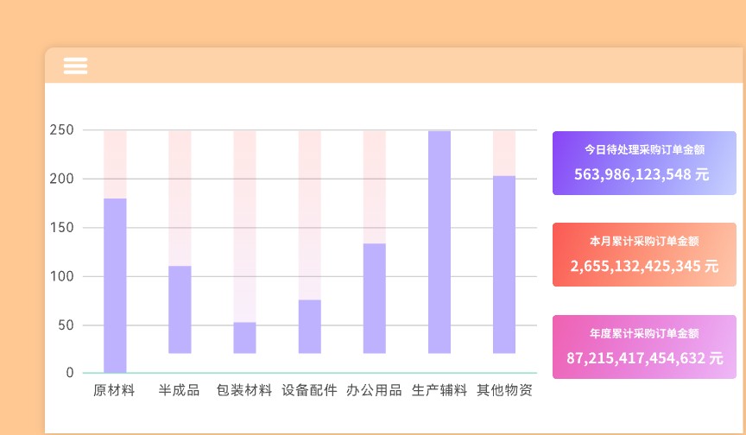Click the 563,986,123,548 元 amount text

642,174
